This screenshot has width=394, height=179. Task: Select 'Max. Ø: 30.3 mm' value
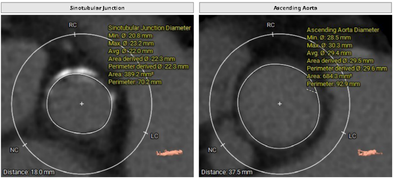pos(329,45)
